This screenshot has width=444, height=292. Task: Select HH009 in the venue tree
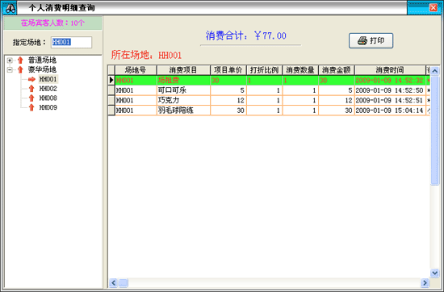(x=48, y=107)
